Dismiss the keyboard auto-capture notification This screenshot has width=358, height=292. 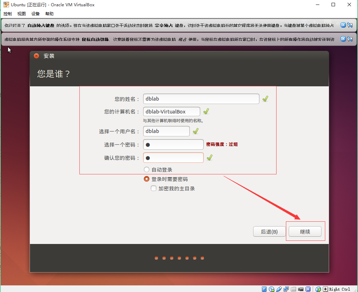343,25
